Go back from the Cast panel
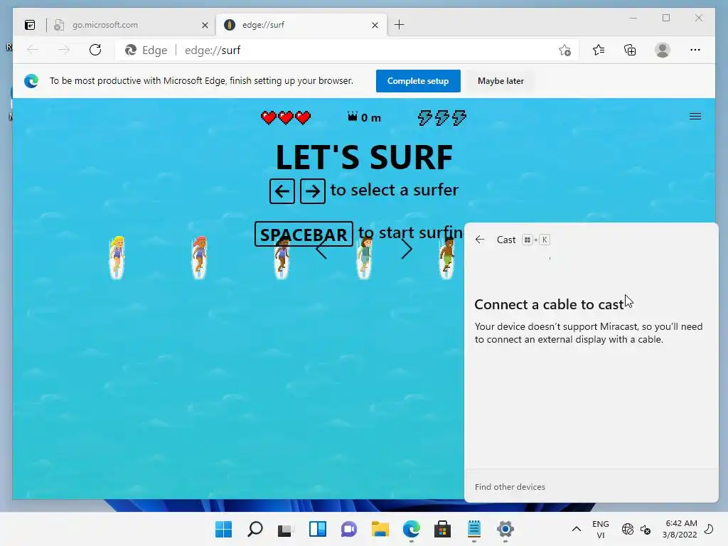 [480, 240]
